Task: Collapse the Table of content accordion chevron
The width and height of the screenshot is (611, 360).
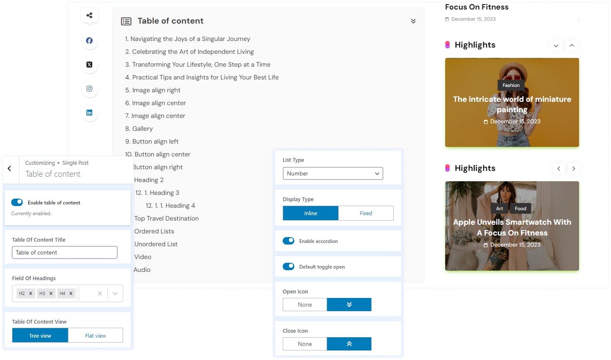Action: (413, 21)
